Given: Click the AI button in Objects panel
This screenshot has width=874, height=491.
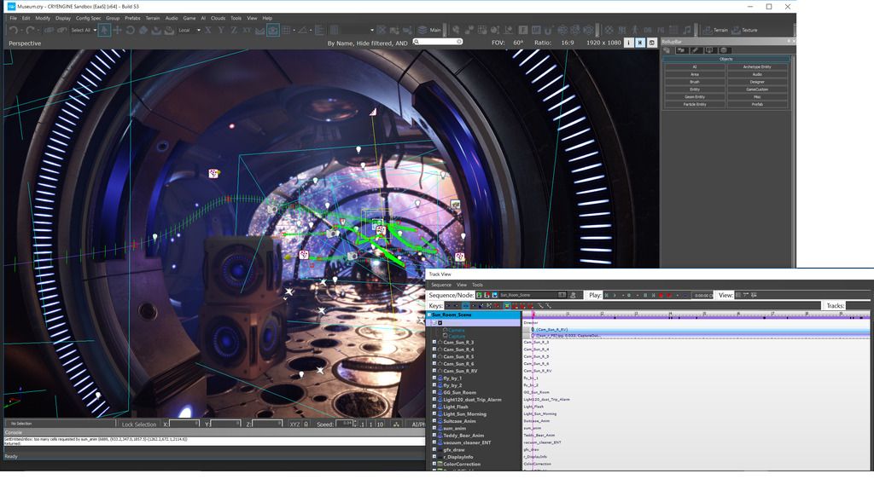Looking at the screenshot, I should point(695,66).
